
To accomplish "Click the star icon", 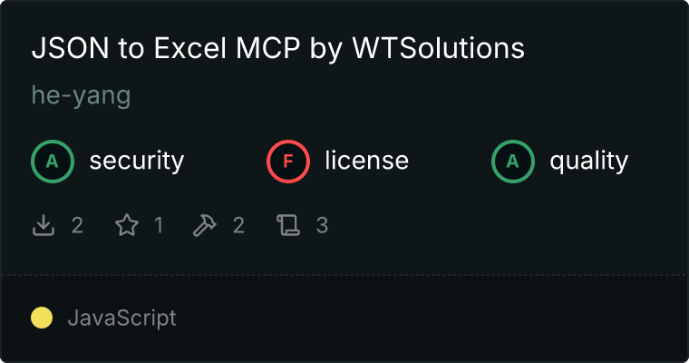I will [127, 225].
